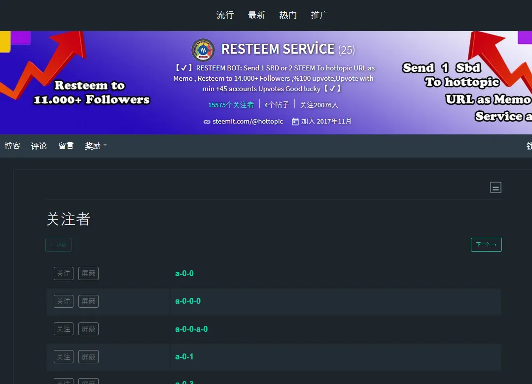Visit steemit.com/@hottopic website link

pyautogui.click(x=248, y=121)
